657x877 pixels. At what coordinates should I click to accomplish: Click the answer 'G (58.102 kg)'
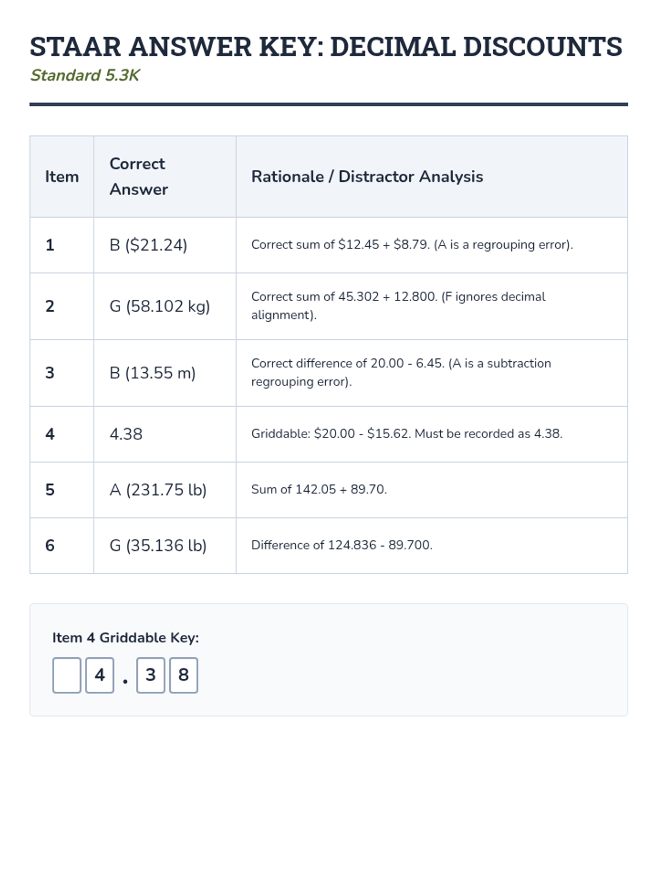(x=160, y=306)
